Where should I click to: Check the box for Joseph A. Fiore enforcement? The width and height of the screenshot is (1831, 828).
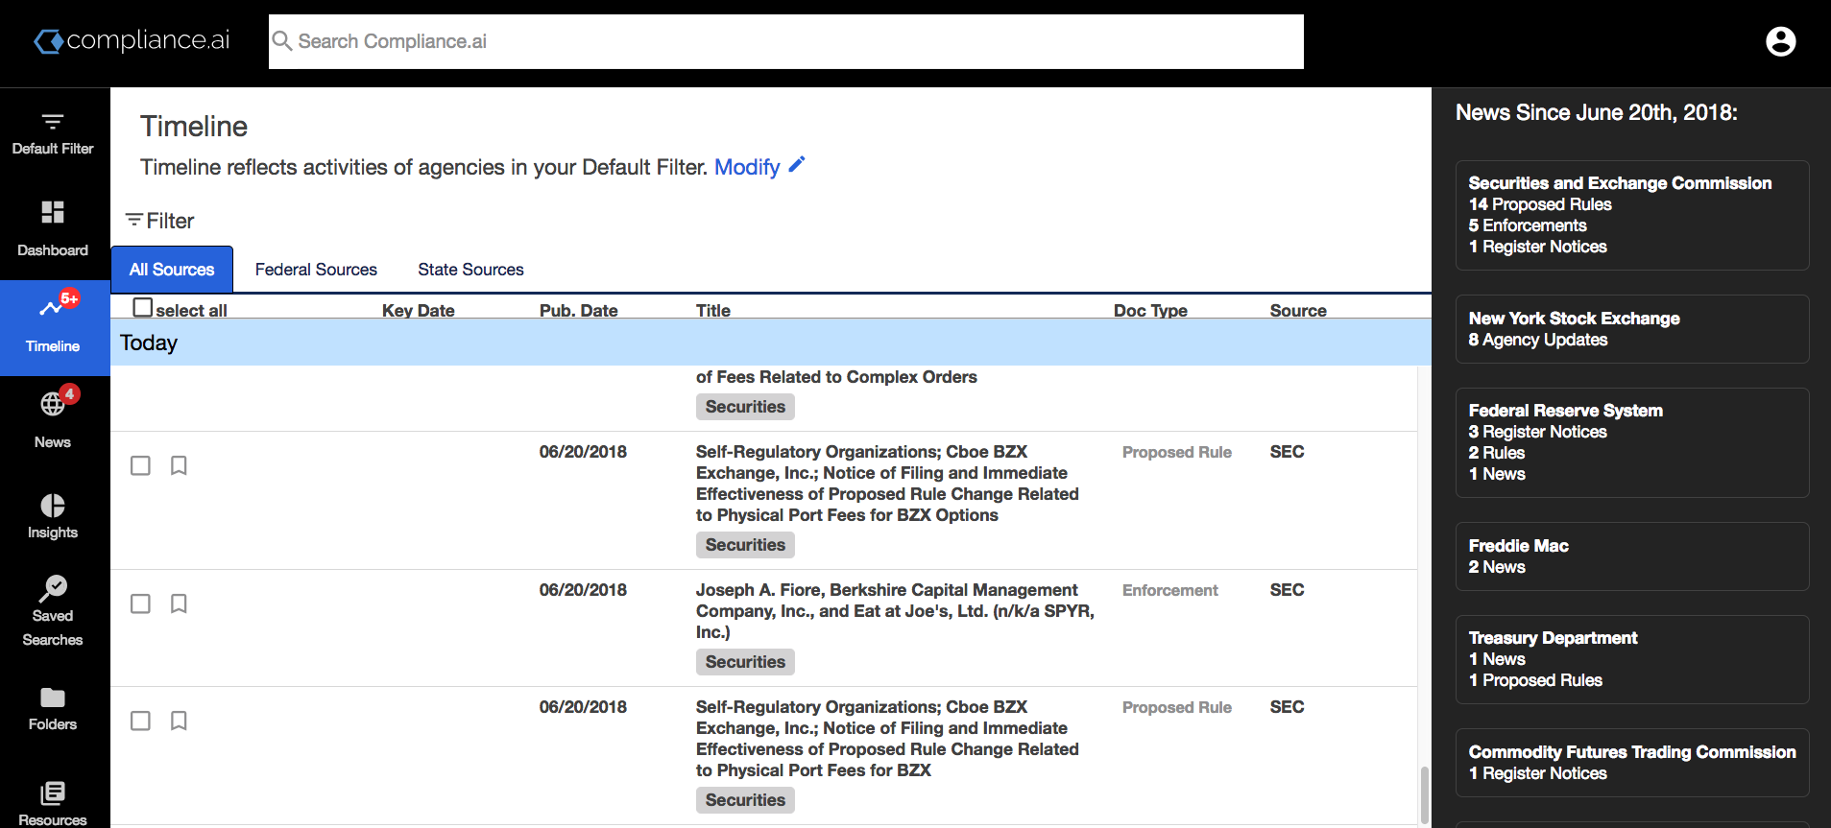140,603
